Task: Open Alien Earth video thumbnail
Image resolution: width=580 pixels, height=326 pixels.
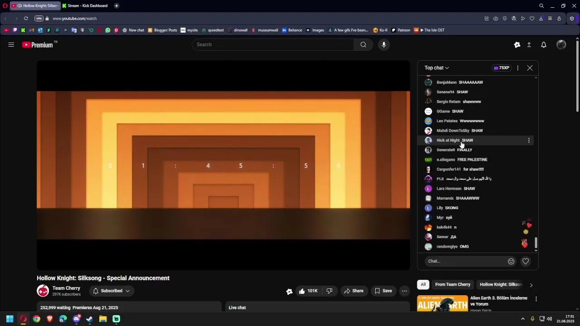Action: coord(442,303)
